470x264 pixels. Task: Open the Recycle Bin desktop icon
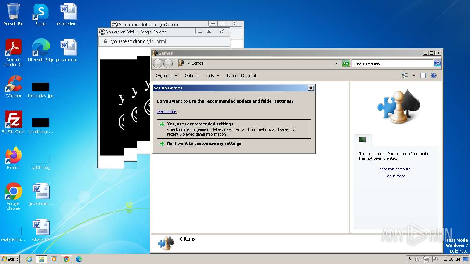[13, 15]
